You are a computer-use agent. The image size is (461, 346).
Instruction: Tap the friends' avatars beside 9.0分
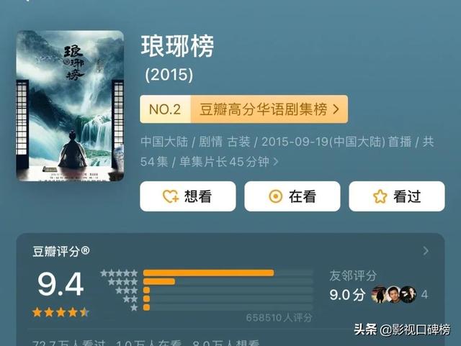pyautogui.click(x=394, y=294)
